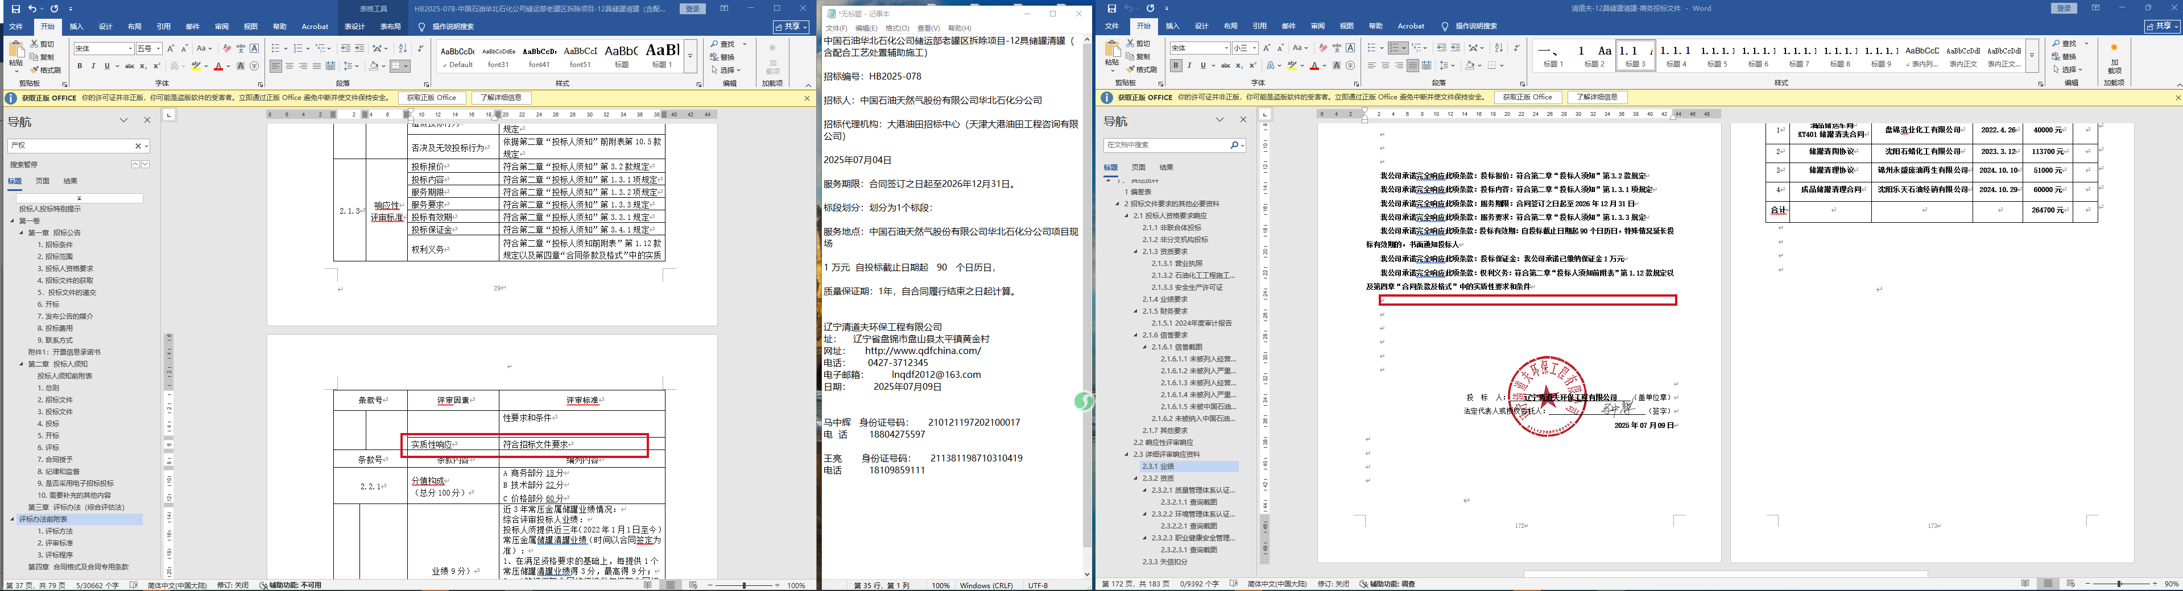Open Notepad 格式(O) menu
Screen dimensions: 2183x591
898,28
